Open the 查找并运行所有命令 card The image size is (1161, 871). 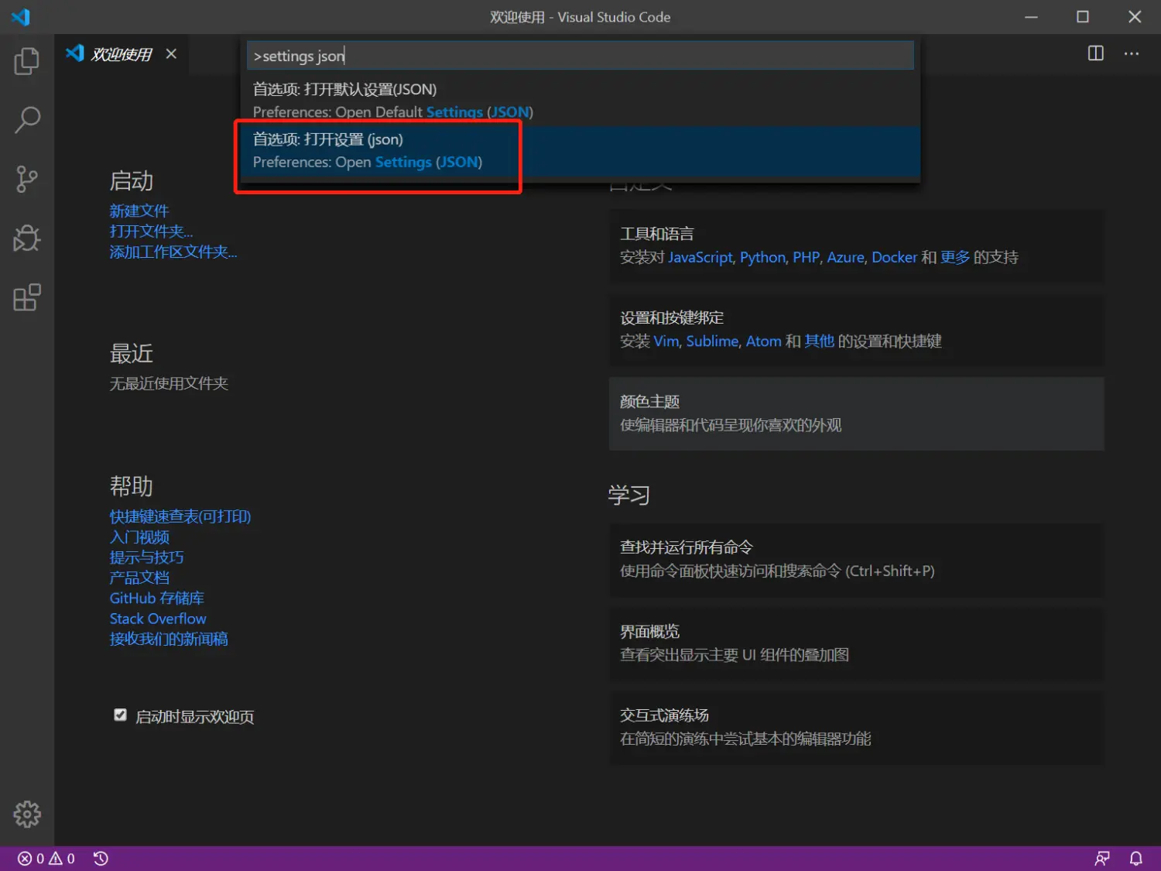tap(856, 560)
